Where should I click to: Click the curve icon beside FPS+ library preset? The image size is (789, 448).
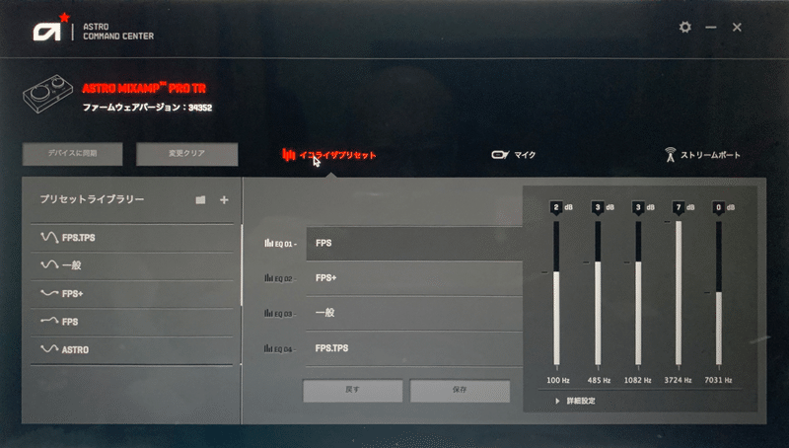[x=49, y=293]
